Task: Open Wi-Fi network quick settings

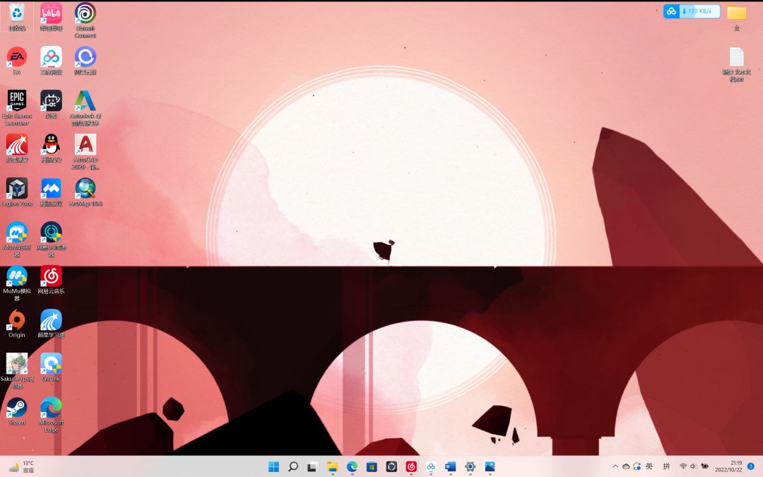Action: pyautogui.click(x=683, y=466)
